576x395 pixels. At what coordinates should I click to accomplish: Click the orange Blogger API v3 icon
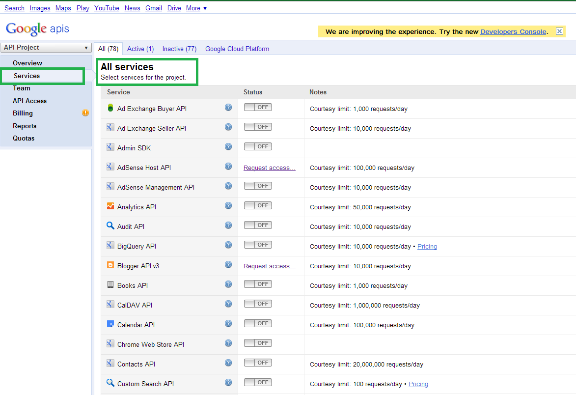(x=110, y=264)
